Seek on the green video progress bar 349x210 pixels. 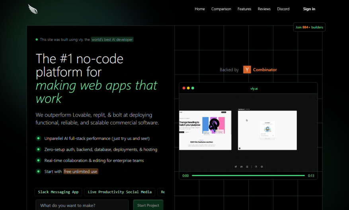248,175
